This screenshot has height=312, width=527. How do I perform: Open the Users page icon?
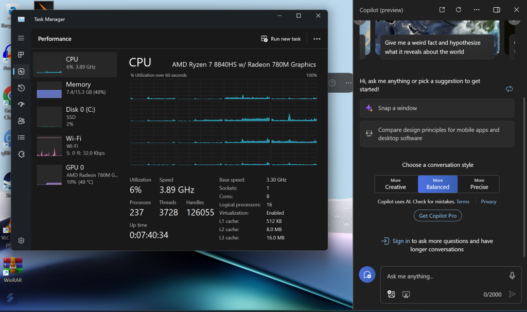pos(21,121)
